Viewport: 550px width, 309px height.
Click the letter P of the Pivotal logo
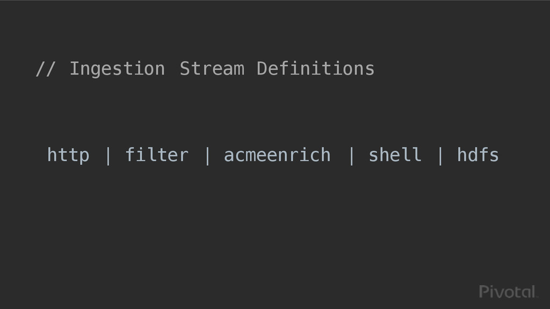[x=484, y=292]
